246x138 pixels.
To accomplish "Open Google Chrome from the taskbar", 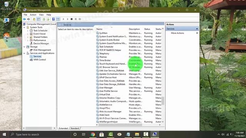I will tap(93, 135).
